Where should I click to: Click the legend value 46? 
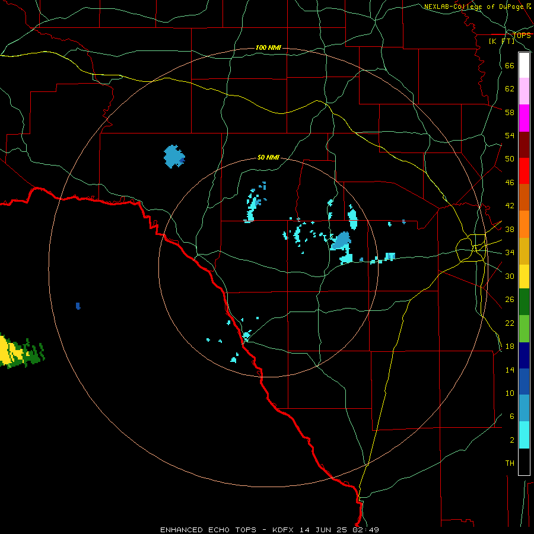pyautogui.click(x=510, y=183)
